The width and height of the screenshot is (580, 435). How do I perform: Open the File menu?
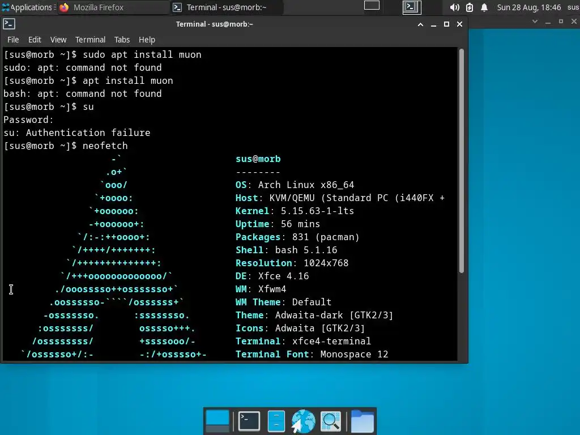(x=13, y=40)
